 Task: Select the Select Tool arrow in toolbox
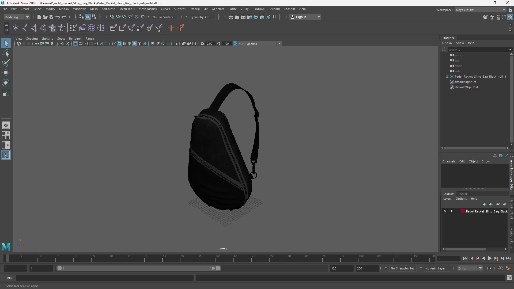click(x=6, y=43)
